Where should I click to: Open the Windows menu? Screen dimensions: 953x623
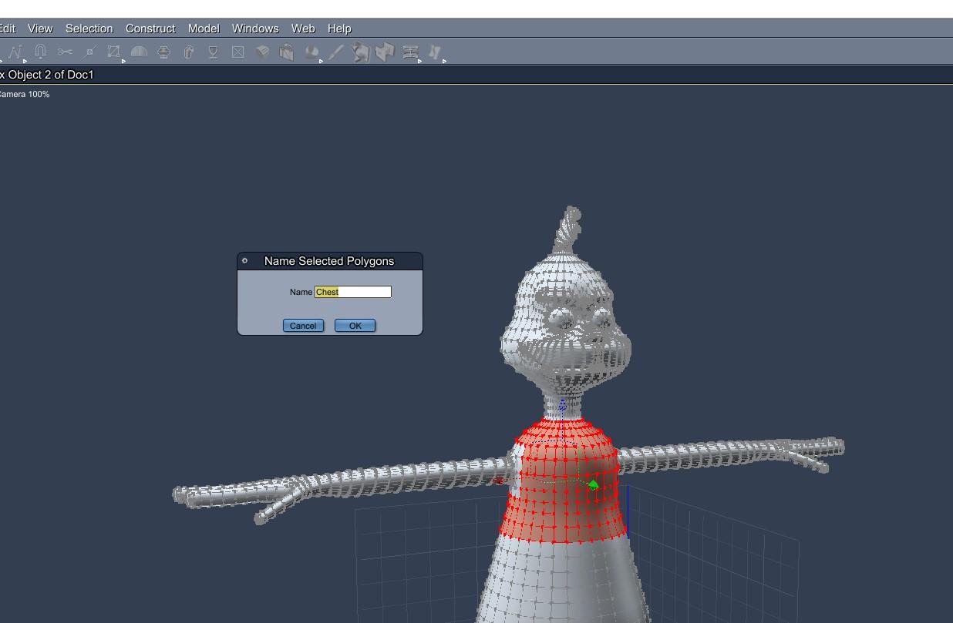point(255,28)
